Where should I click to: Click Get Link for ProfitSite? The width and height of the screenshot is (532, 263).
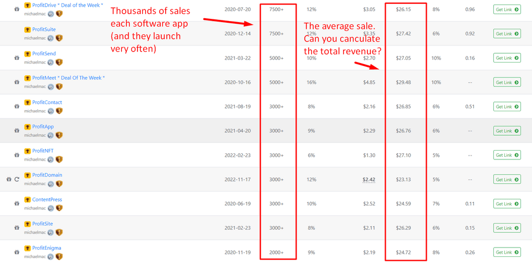pyautogui.click(x=507, y=228)
